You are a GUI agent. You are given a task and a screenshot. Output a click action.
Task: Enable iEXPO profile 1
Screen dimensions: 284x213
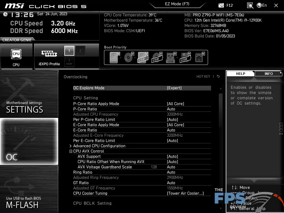point(69,51)
